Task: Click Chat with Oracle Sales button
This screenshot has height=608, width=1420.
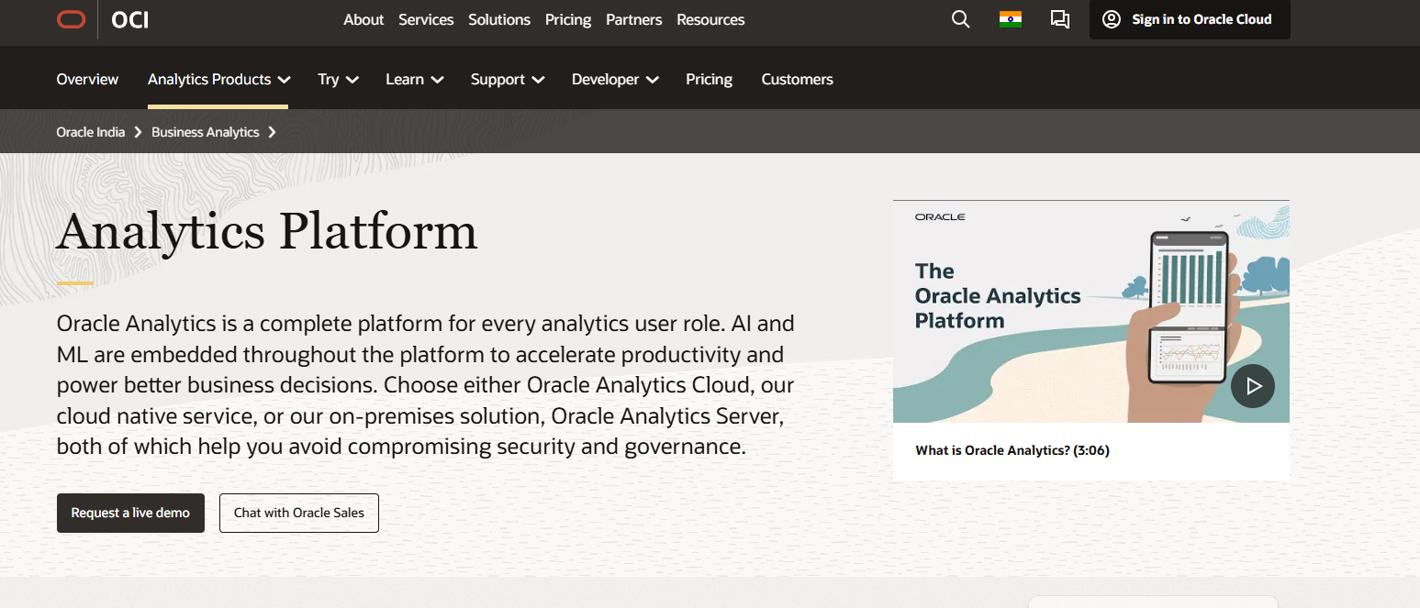Action: click(299, 513)
